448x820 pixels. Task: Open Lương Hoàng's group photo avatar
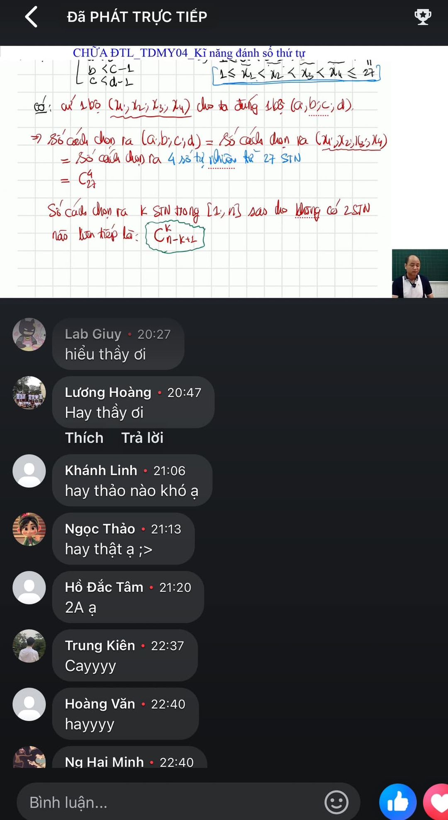coord(29,393)
